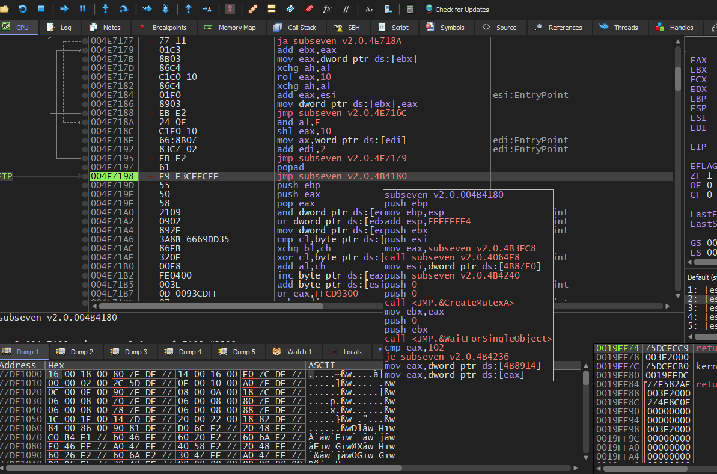Toggle breakpoint dot at address 004E7177
Screen dimensions: 717x474
[85, 41]
